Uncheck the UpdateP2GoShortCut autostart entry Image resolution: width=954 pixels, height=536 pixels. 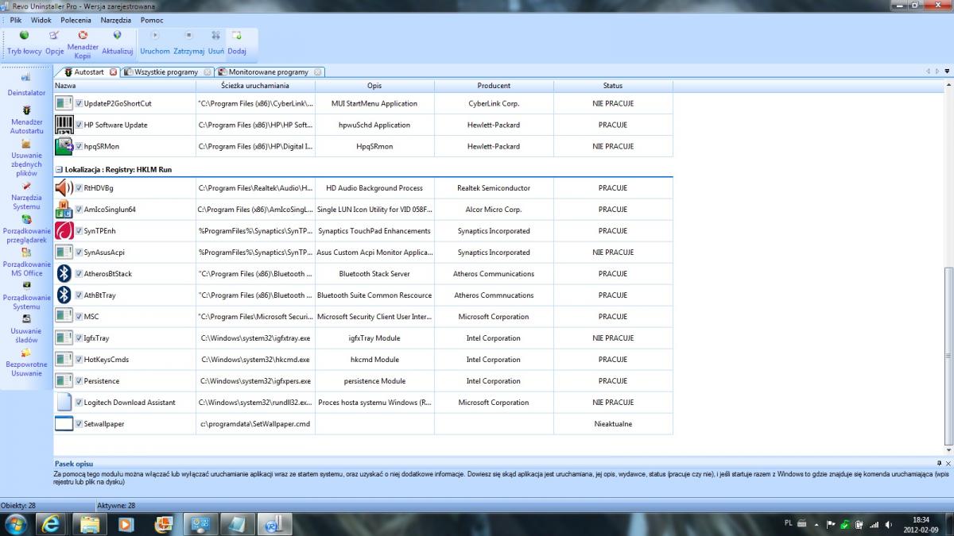(x=79, y=103)
